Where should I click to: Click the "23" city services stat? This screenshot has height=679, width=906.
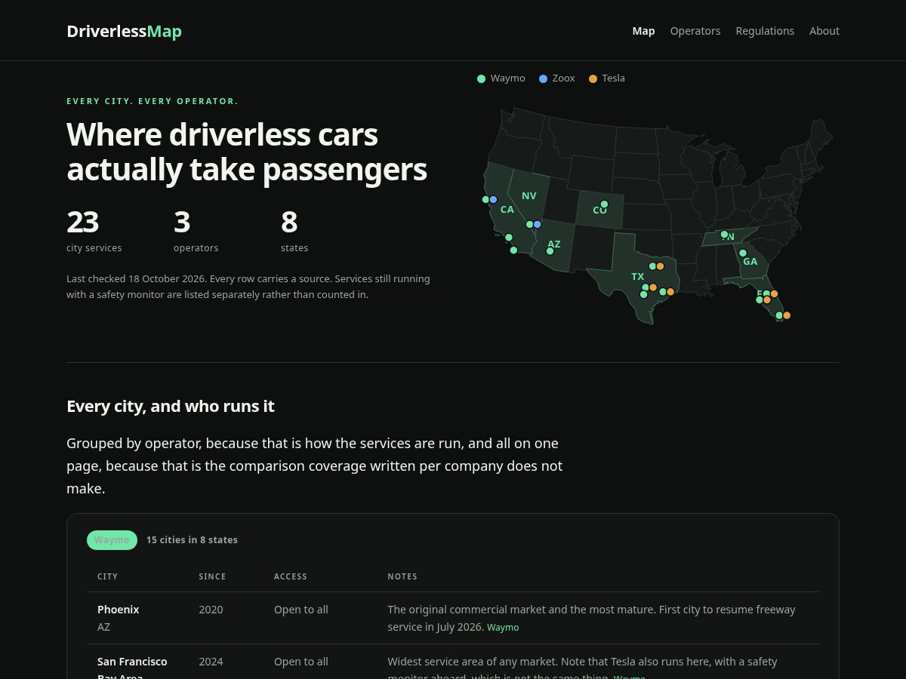pos(82,222)
